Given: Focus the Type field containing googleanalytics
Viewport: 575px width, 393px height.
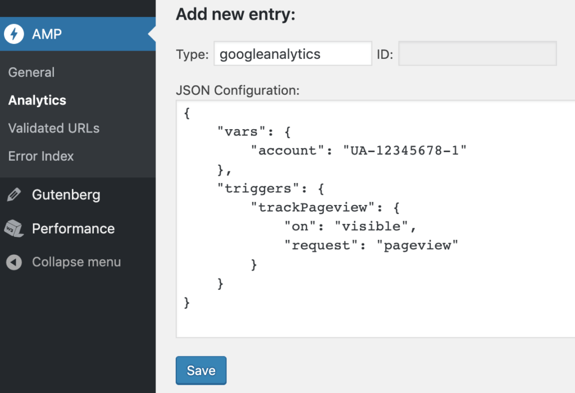Looking at the screenshot, I should coord(293,53).
